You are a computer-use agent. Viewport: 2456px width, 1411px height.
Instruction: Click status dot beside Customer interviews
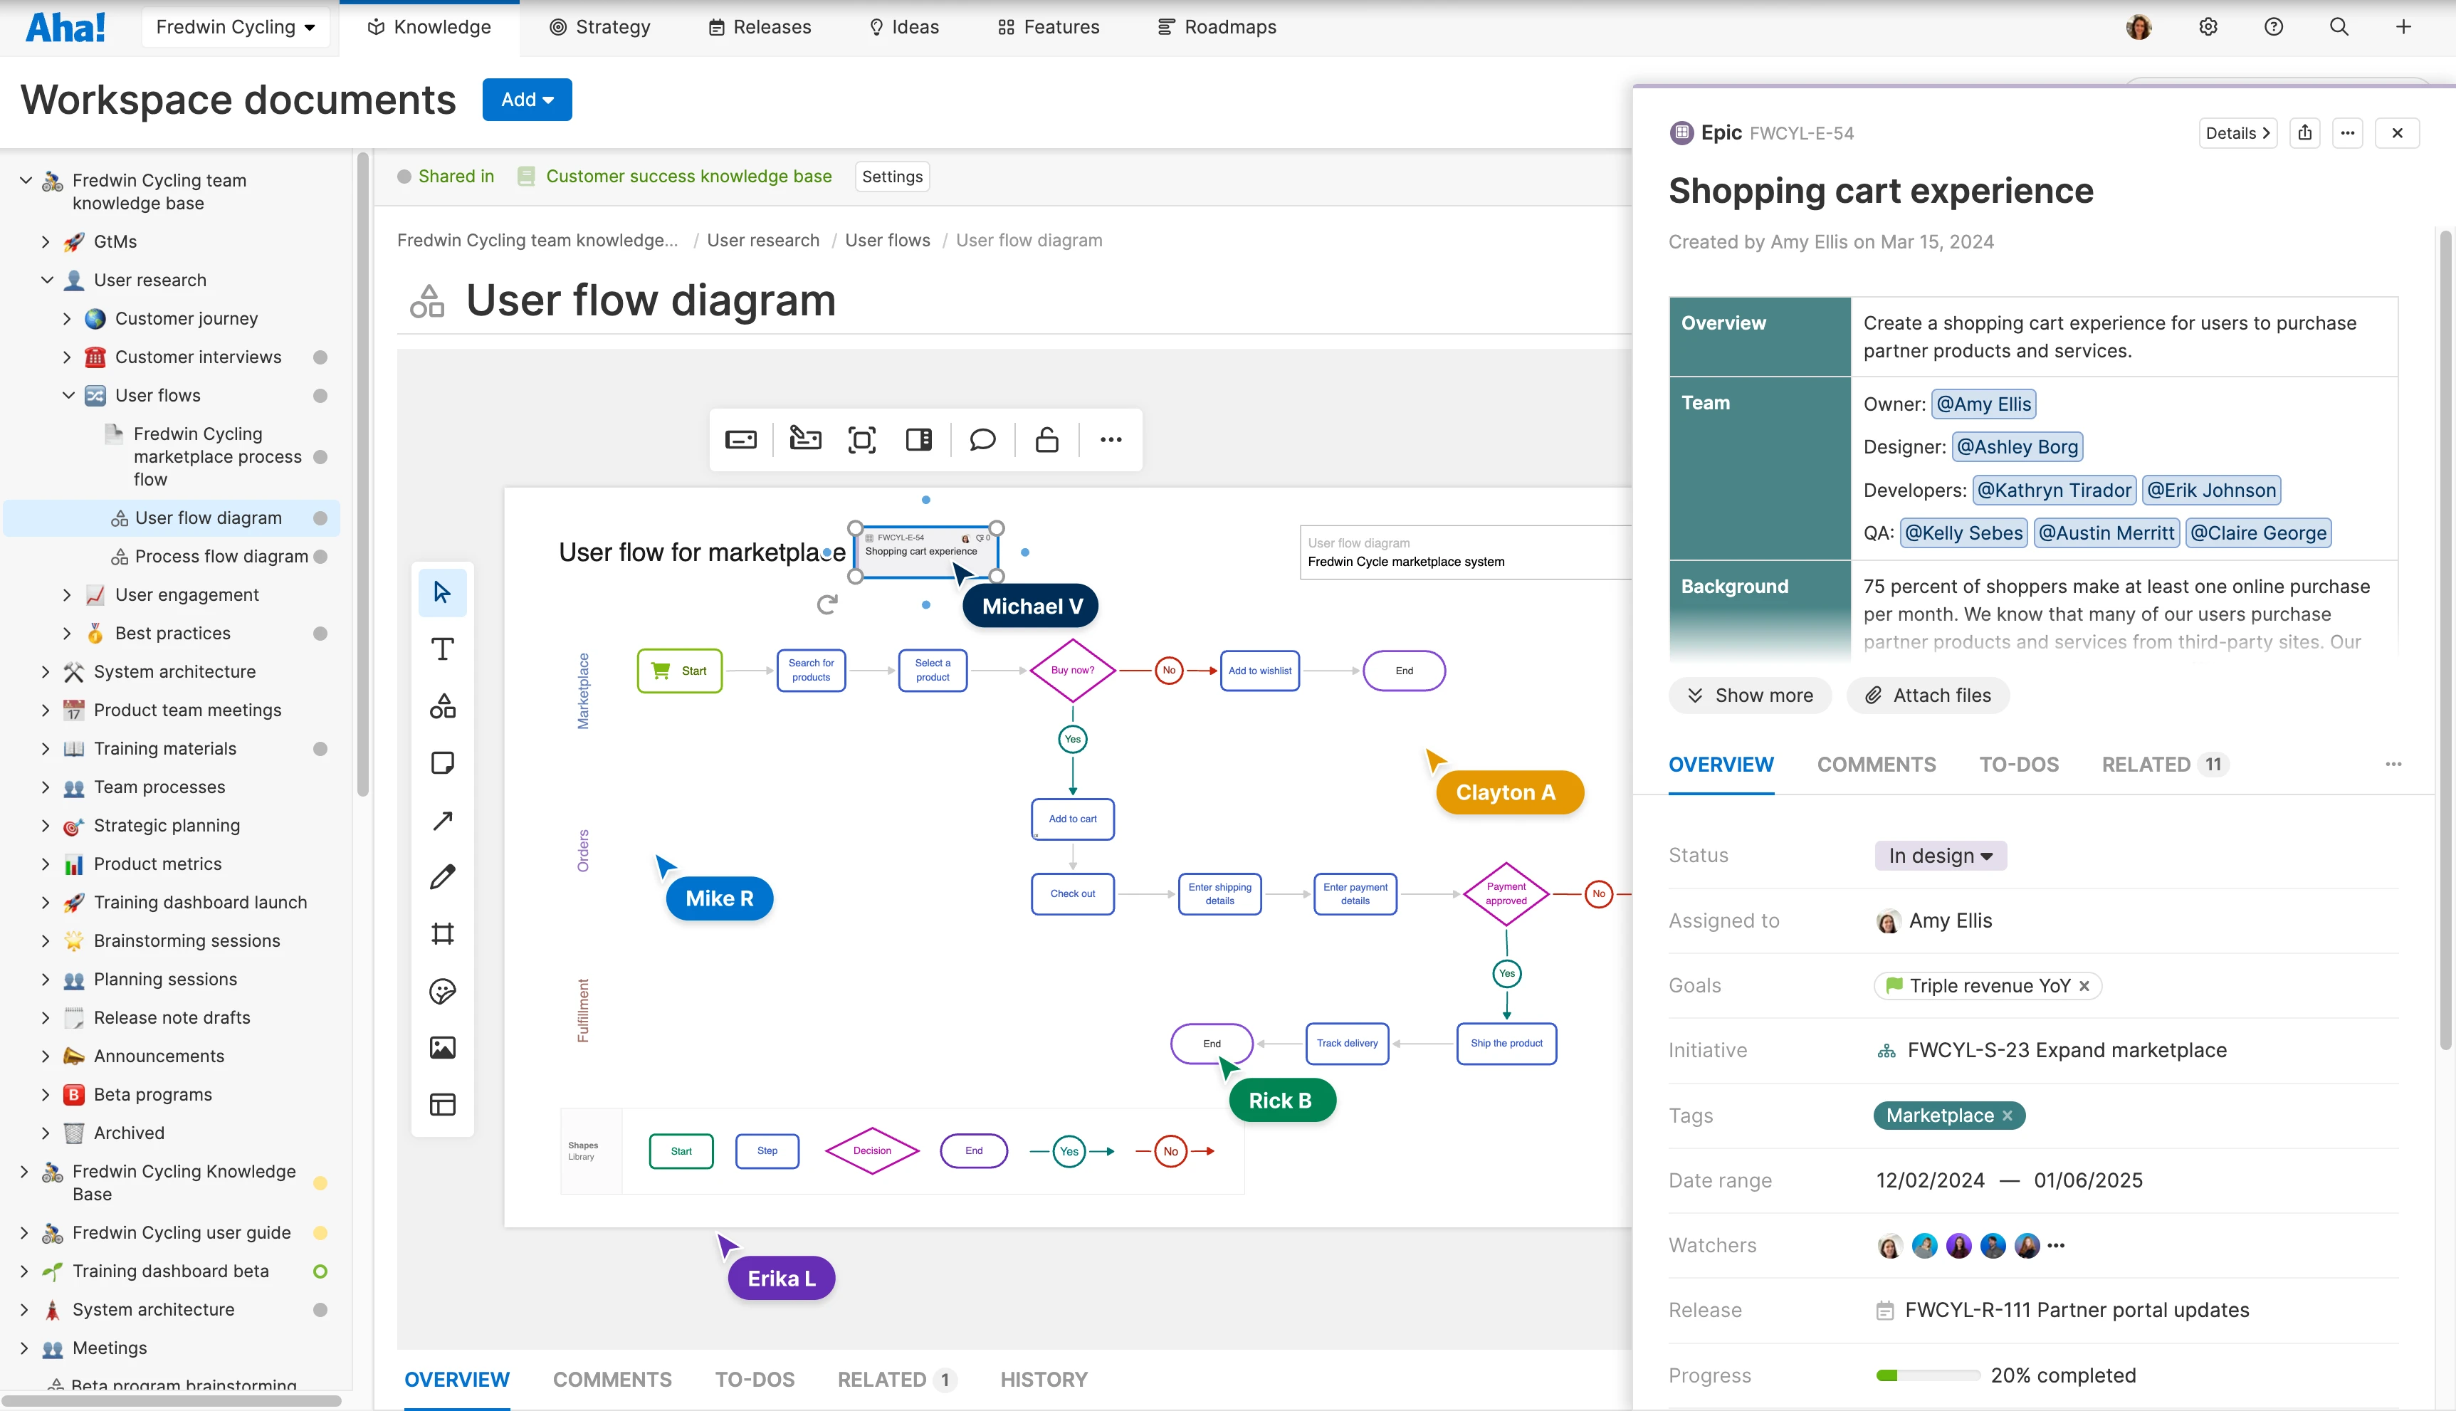pyautogui.click(x=320, y=357)
